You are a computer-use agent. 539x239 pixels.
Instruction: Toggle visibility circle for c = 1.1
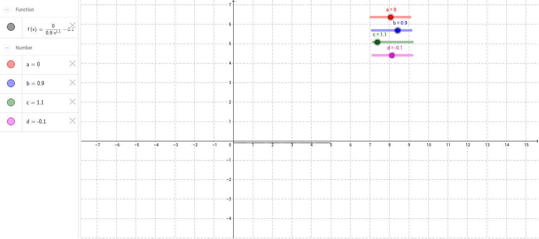coord(11,102)
